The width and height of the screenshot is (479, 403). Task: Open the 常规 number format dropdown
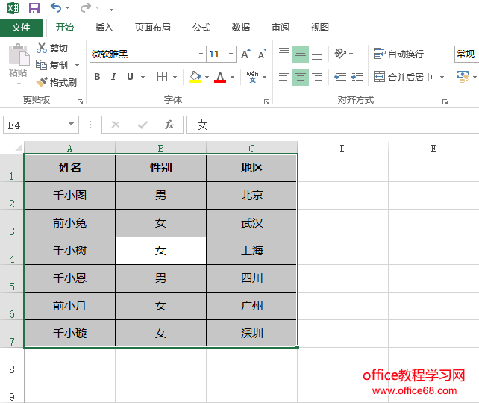466,54
